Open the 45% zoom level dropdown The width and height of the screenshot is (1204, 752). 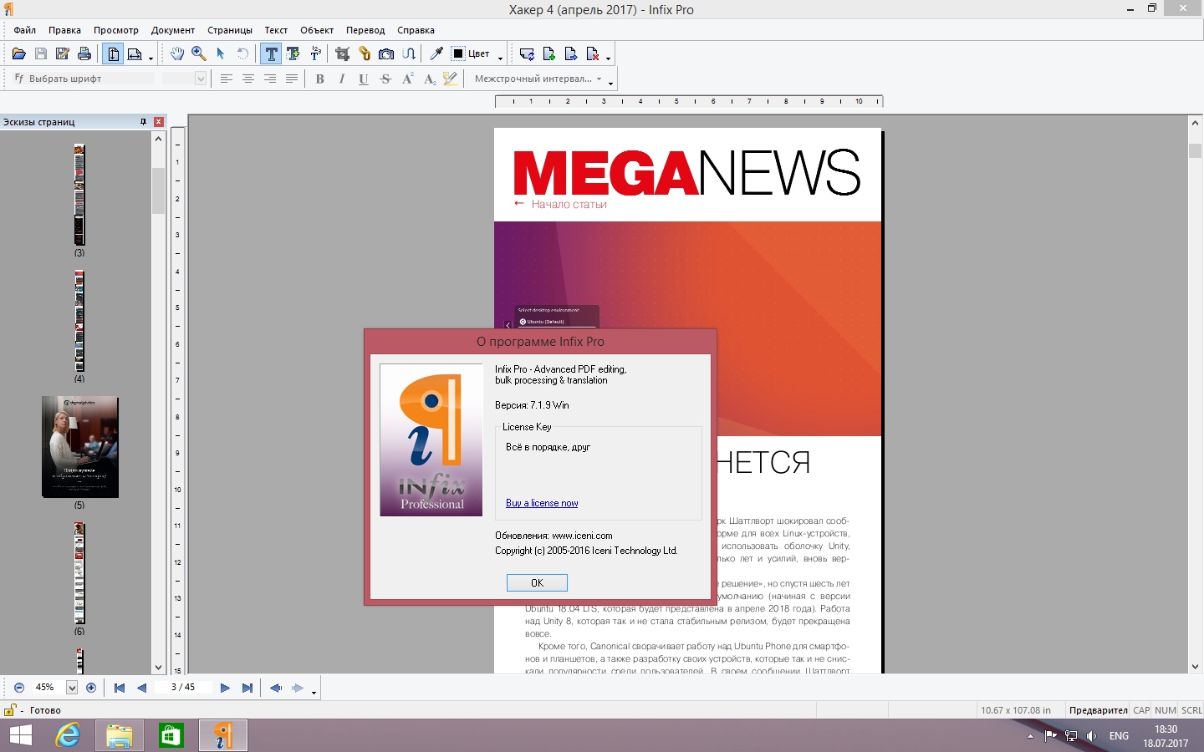click(72, 688)
